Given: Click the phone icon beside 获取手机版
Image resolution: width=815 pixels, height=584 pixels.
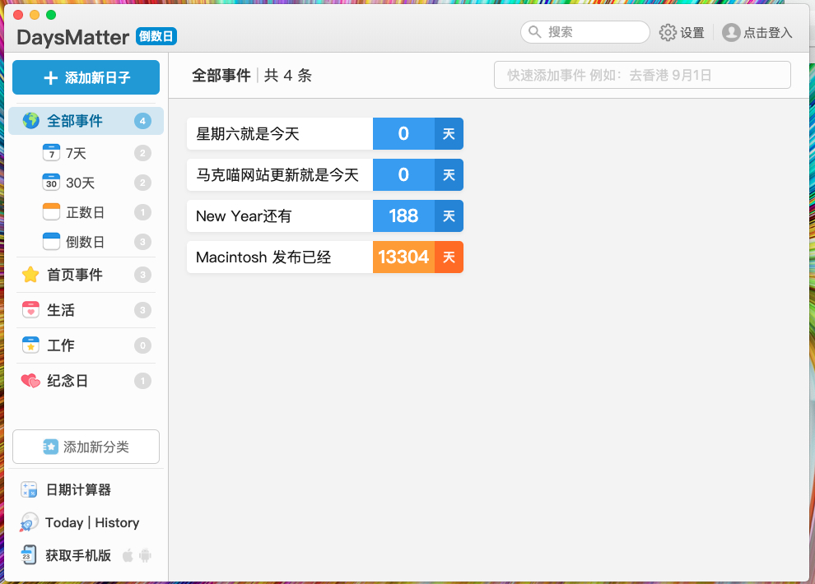Looking at the screenshot, I should click(x=29, y=555).
